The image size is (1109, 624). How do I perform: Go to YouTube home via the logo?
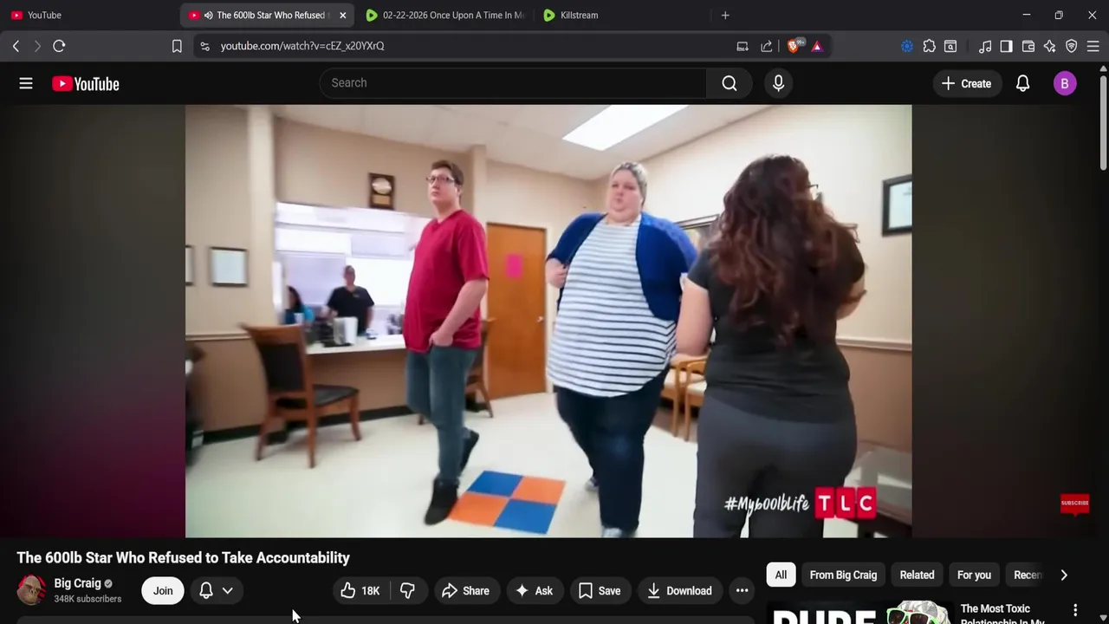85,83
